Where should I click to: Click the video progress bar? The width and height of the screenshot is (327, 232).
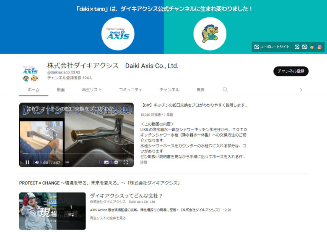[x=77, y=154]
